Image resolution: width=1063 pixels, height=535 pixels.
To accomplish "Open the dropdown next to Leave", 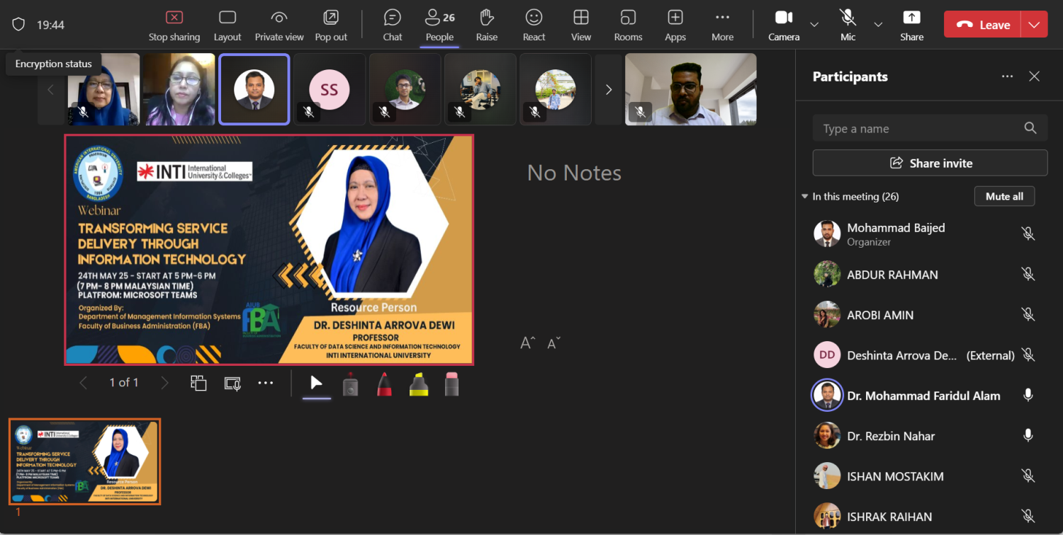I will [x=1034, y=25].
